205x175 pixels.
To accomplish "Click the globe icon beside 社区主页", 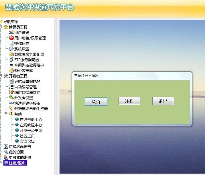I will point(17,136).
